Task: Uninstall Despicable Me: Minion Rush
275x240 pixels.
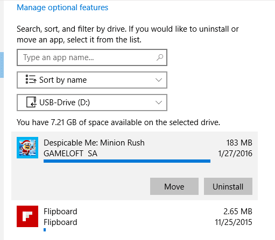Action: pos(228,186)
